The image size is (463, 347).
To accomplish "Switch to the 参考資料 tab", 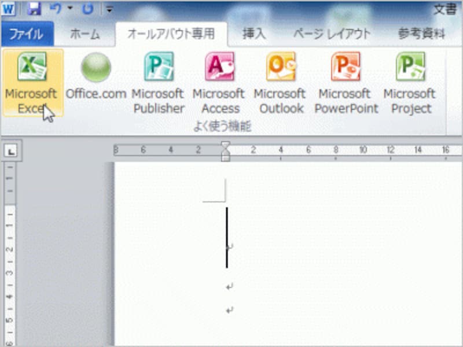I will (x=421, y=34).
